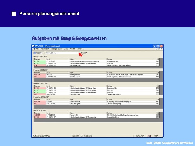
Task: Open the Ansicht menu
Action: coord(72,49)
